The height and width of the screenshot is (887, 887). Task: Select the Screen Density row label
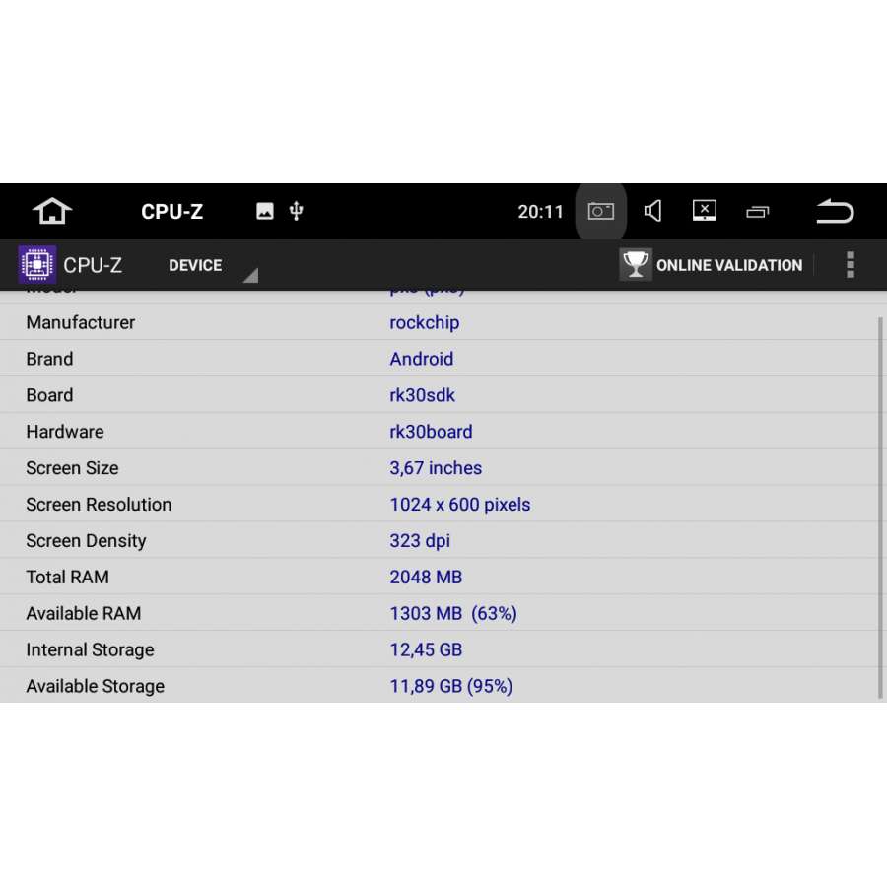[x=86, y=541]
